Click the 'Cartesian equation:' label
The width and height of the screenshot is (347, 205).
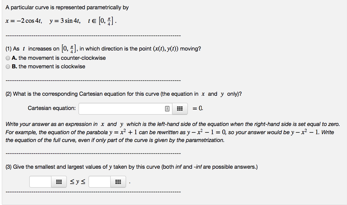52,108
